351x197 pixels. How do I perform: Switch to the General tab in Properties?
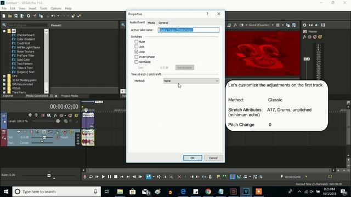pyautogui.click(x=163, y=23)
